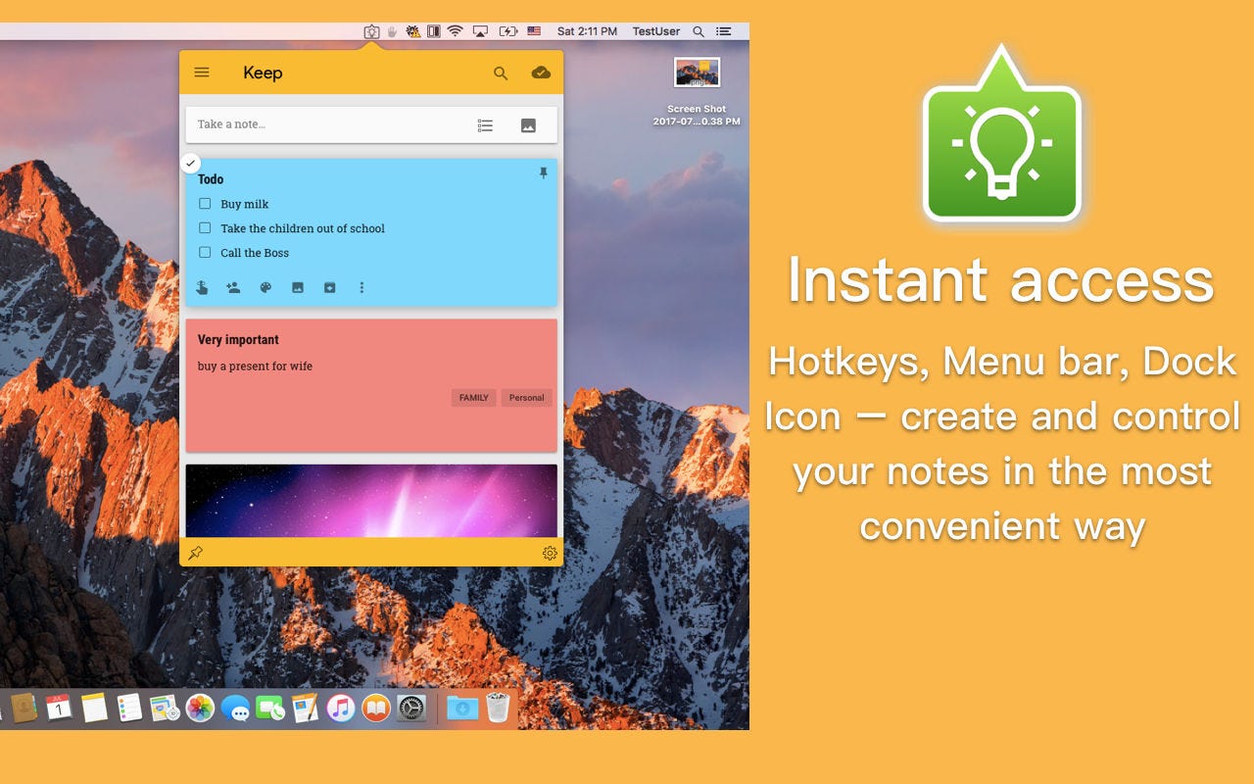The image size is (1254, 784).
Task: Add an image to the Todo note
Action: pyautogui.click(x=298, y=287)
